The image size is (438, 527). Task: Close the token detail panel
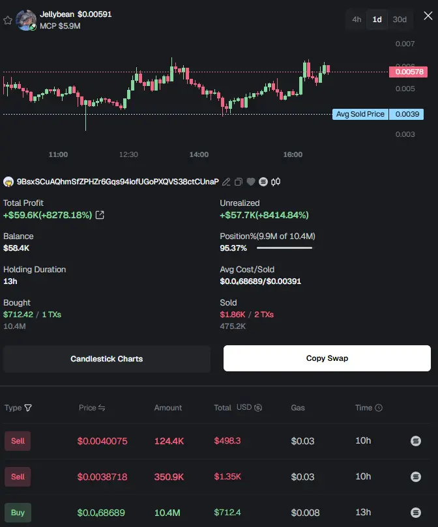pyautogui.click(x=428, y=16)
